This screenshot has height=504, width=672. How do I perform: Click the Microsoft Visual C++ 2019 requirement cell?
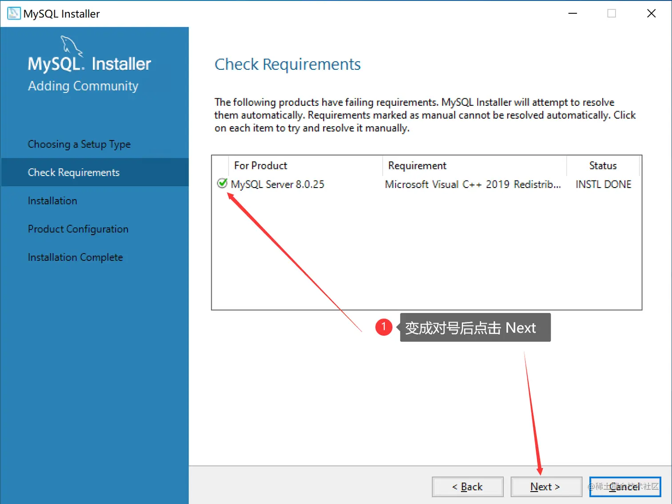click(x=473, y=184)
